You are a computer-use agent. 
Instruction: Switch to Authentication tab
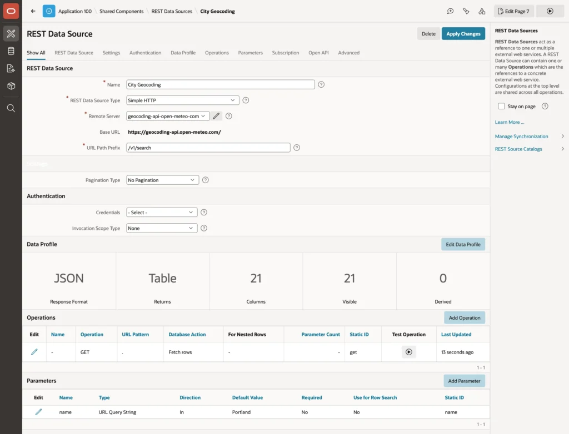pos(145,53)
